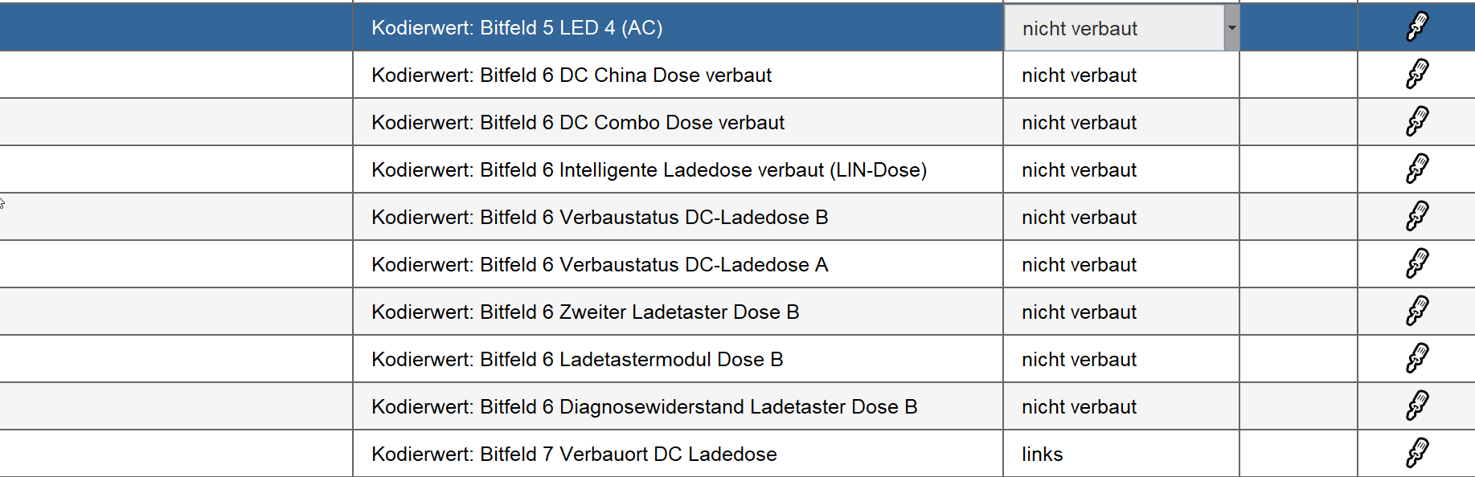The image size is (1475, 477).
Task: Click wrench icon for Verbaustatus DC-Ladedose B
Action: click(x=1417, y=216)
